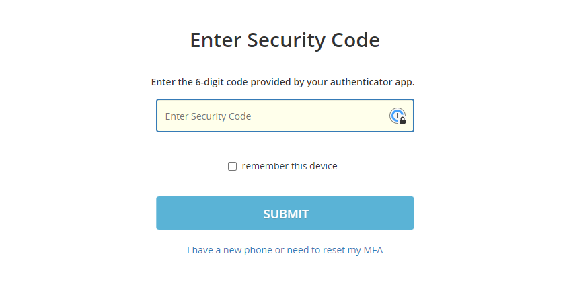Viewport: 567px width, 291px height.
Task: Focus the Enter Security Code input field
Action: pyautogui.click(x=285, y=116)
